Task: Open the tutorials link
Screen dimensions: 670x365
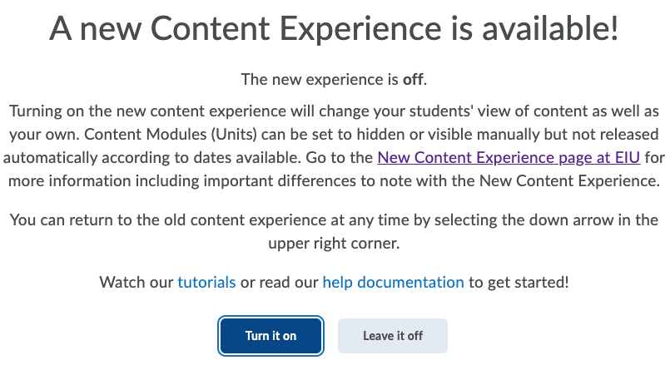Action: tap(206, 282)
